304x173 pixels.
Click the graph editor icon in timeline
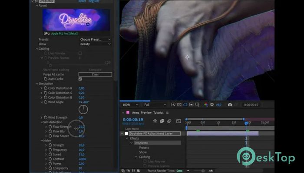click(x=178, y=121)
